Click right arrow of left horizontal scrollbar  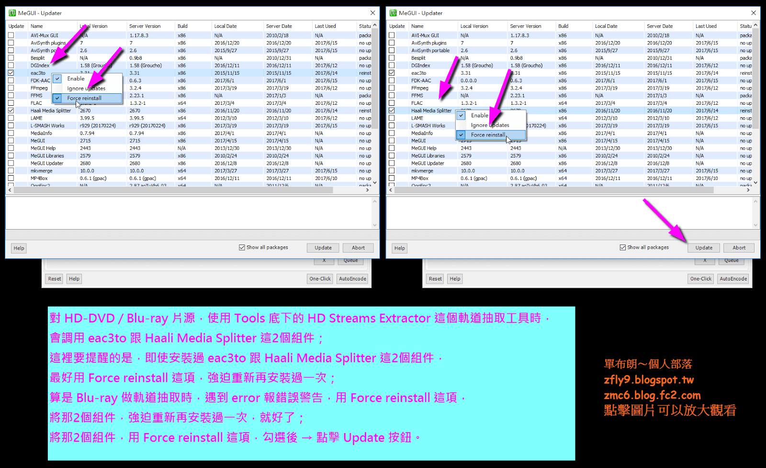[368, 190]
